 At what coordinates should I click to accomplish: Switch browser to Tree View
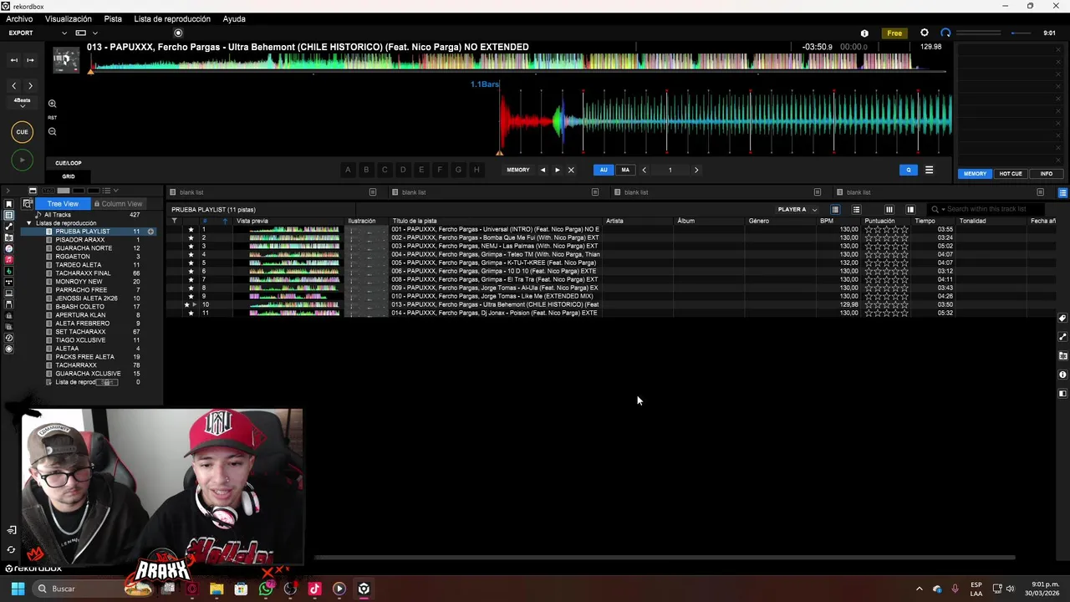pos(63,204)
